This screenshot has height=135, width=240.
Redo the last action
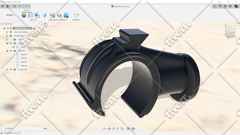(26, 6)
